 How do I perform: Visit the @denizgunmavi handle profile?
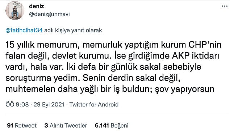click(49, 14)
